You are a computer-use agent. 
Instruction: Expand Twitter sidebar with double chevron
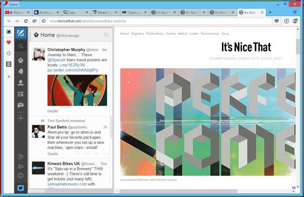click(x=20, y=156)
